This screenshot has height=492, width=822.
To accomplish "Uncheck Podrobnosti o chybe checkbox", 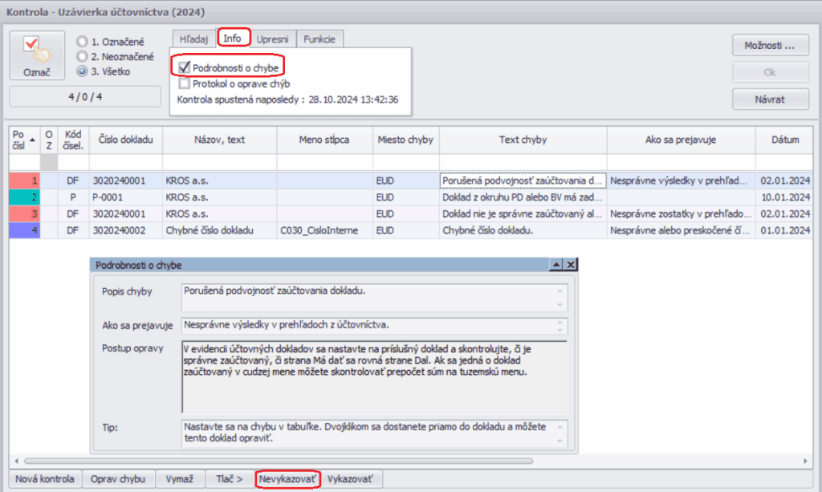I will (185, 68).
